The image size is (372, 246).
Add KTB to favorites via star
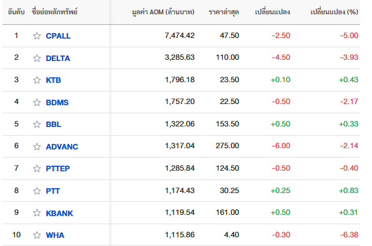click(37, 80)
